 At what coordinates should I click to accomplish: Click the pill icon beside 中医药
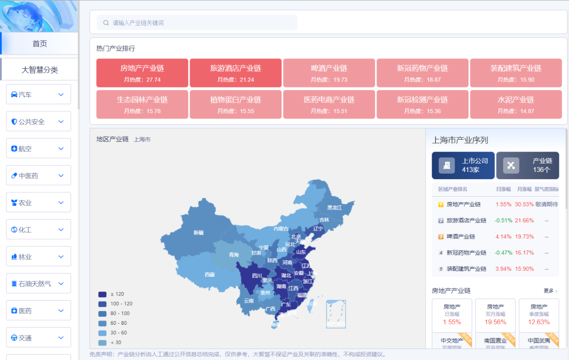(14, 176)
